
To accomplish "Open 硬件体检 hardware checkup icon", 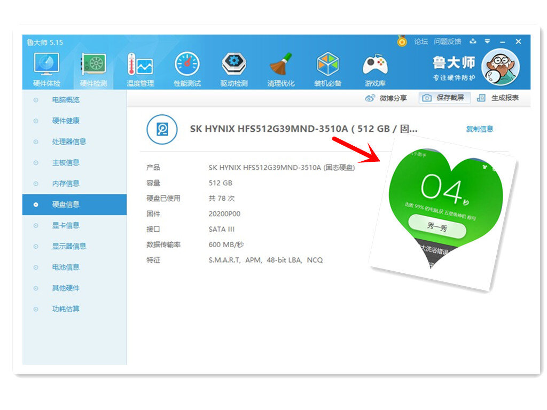I will pos(46,64).
